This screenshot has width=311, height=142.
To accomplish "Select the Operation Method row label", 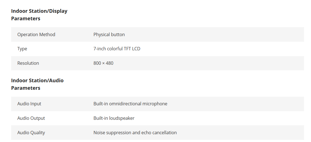I will click(x=36, y=34).
